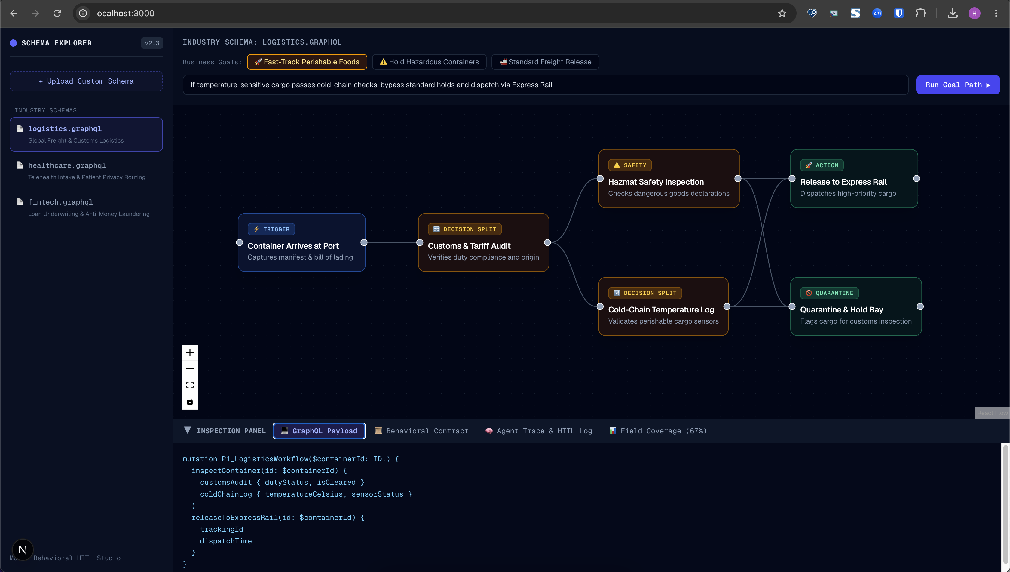Screen dimensions: 1010x572
Task: Open browser downloads icon
Action: (x=953, y=13)
